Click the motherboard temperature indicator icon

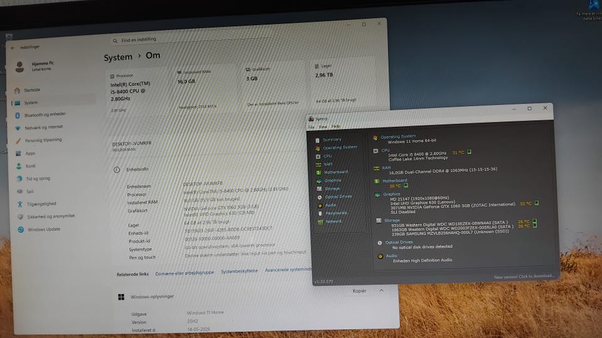pyautogui.click(x=406, y=185)
